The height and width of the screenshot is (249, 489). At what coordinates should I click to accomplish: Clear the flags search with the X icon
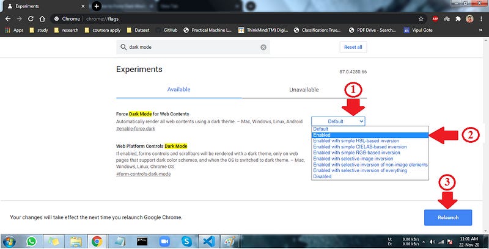(x=263, y=48)
